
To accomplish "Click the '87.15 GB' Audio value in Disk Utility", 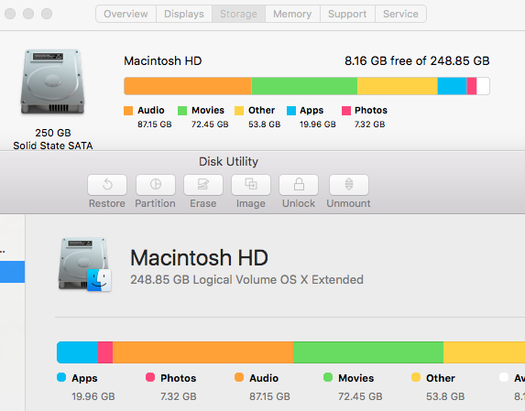I will point(269,396).
